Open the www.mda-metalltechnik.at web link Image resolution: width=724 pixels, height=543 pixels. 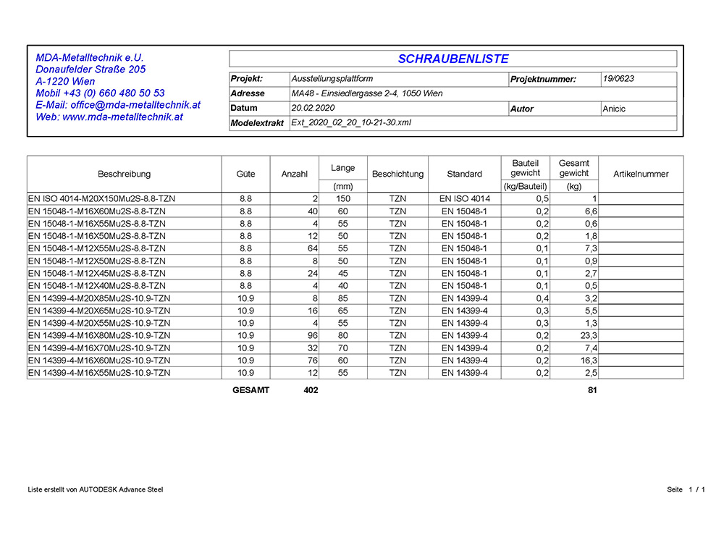pyautogui.click(x=122, y=117)
